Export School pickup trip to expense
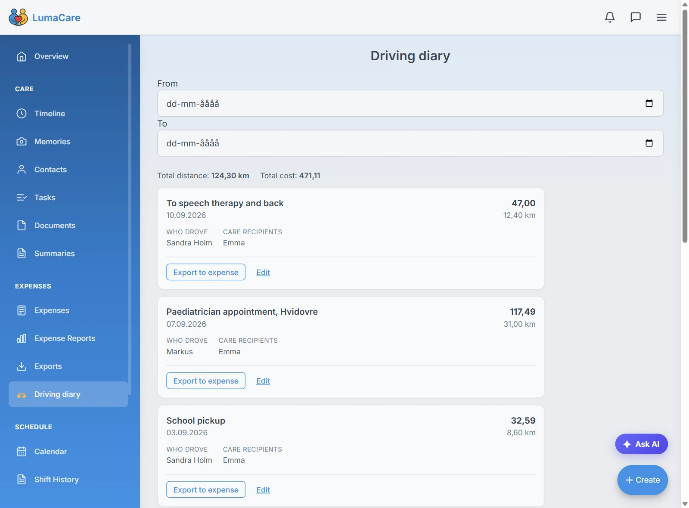The width and height of the screenshot is (689, 508). (x=206, y=489)
